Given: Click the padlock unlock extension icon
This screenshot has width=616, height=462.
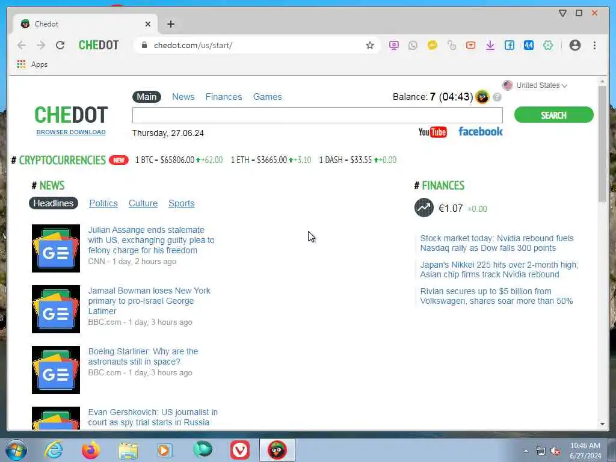Looking at the screenshot, I should click(451, 45).
